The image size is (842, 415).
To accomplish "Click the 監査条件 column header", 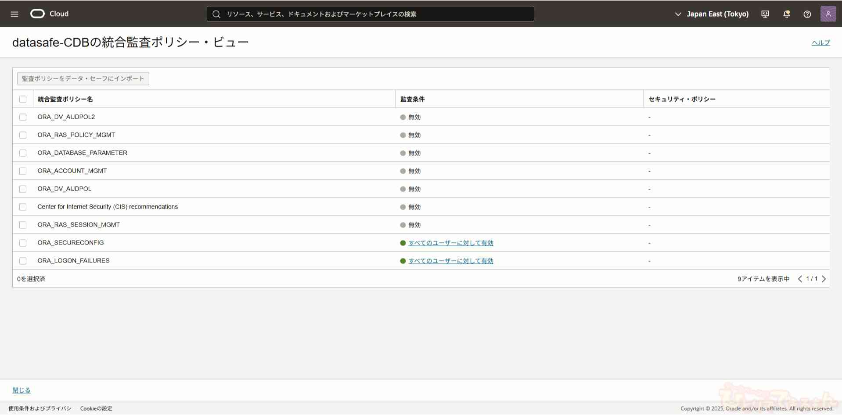I will tap(412, 99).
